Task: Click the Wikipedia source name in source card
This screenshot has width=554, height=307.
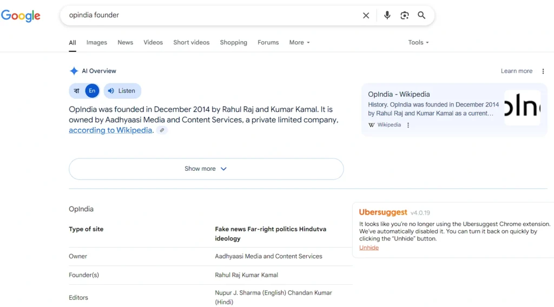Action: tap(389, 125)
